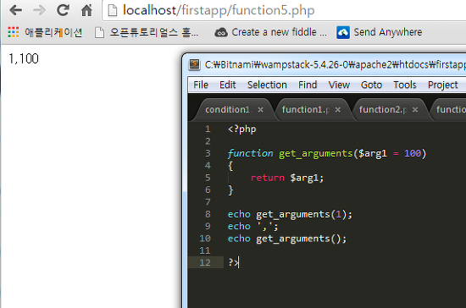Click the opening brace on line 4
Screen dimensions: 466x308
[x=230, y=166]
